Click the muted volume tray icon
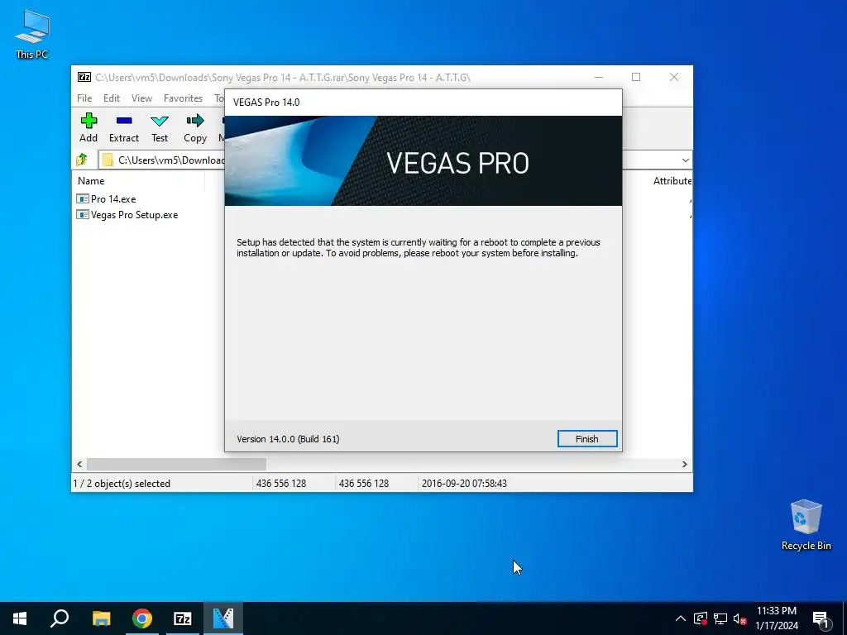The width and height of the screenshot is (847, 635). pyautogui.click(x=739, y=618)
